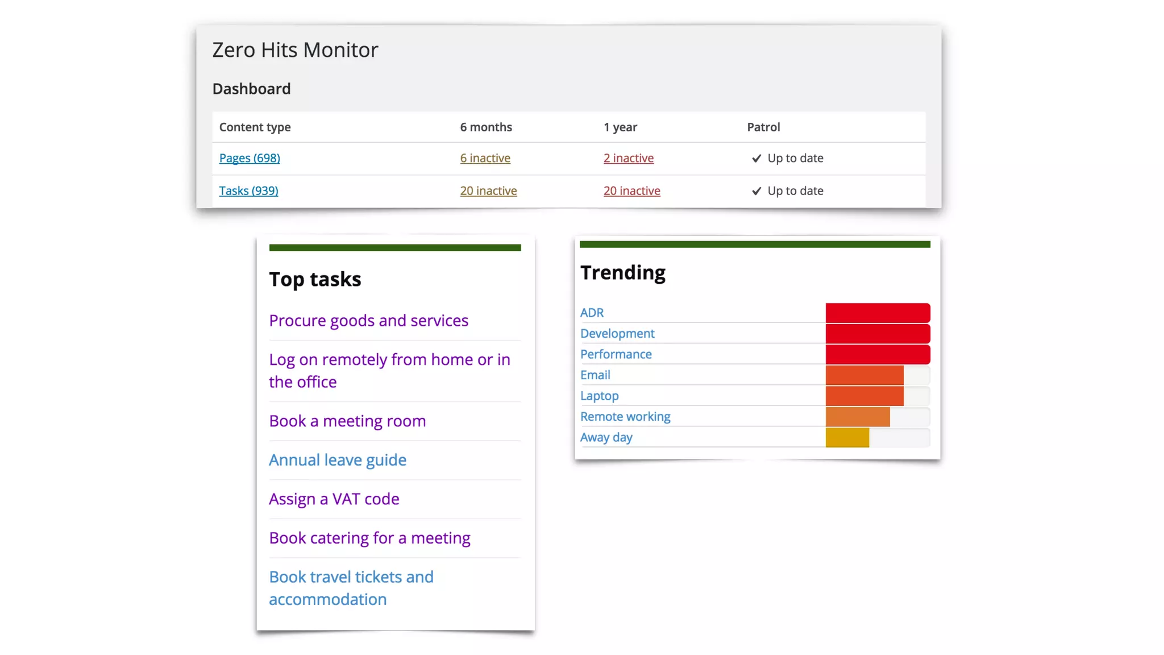View 6 inactive pages from six months
The width and height of the screenshot is (1164, 655).
[x=485, y=158]
